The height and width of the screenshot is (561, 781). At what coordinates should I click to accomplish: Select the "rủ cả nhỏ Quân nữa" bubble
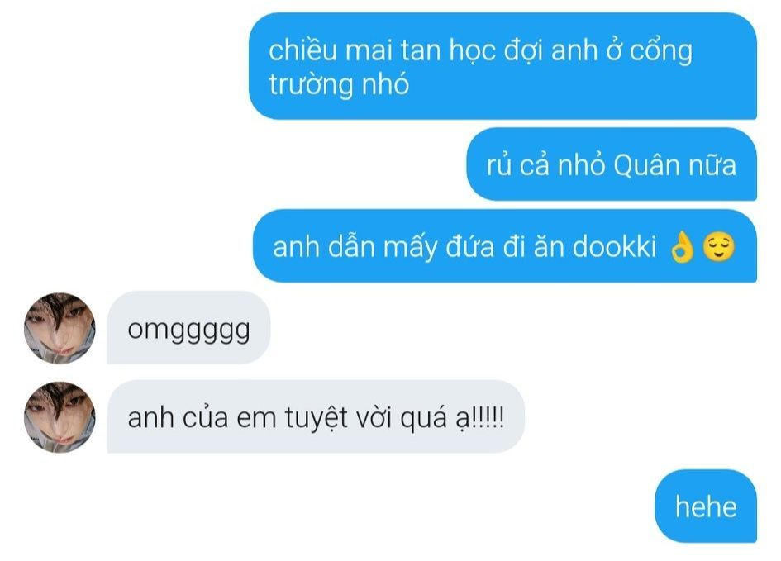(612, 164)
